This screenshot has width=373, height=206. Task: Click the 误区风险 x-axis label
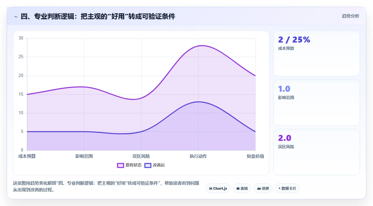pos(141,156)
